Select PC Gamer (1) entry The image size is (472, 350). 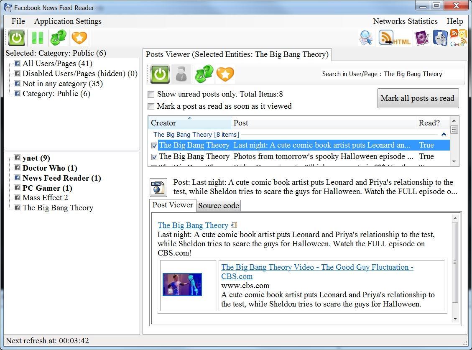click(x=47, y=188)
